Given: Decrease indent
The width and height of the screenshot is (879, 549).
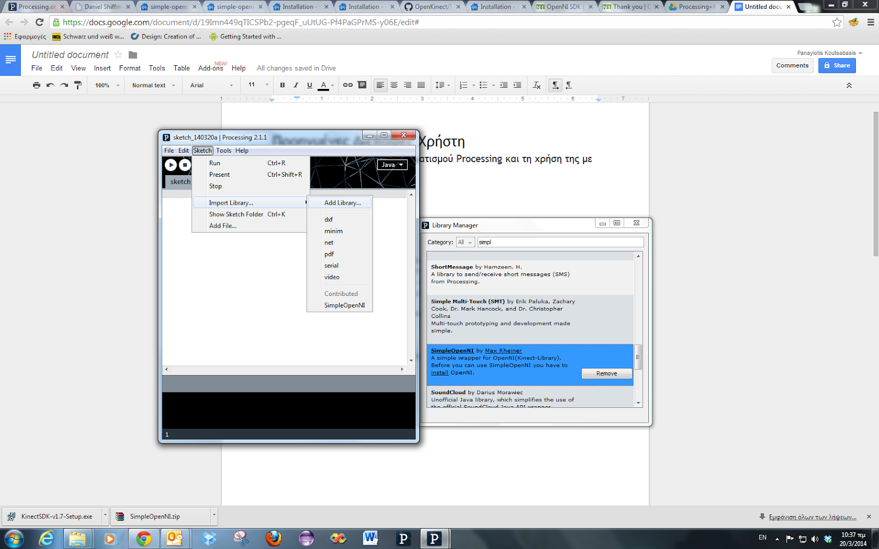Looking at the screenshot, I should pyautogui.click(x=504, y=85).
